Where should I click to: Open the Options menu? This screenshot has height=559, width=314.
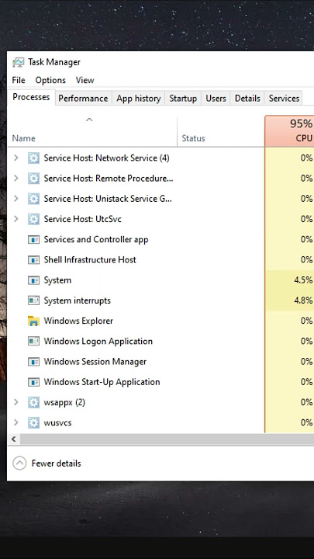click(x=50, y=80)
